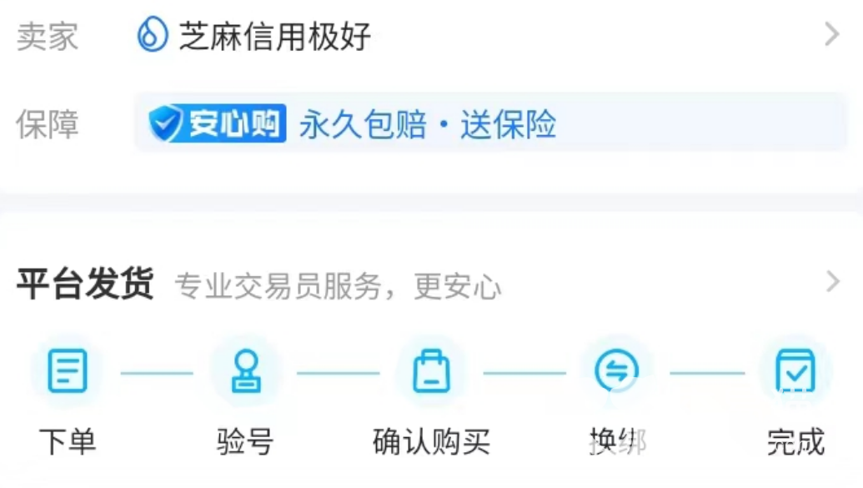Tap the 下单 step label
Viewport: 863px width, 488px height.
coord(68,442)
